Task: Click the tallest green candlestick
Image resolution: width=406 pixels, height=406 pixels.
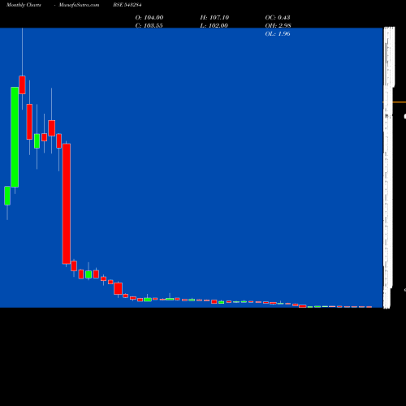Action: click(x=15, y=137)
